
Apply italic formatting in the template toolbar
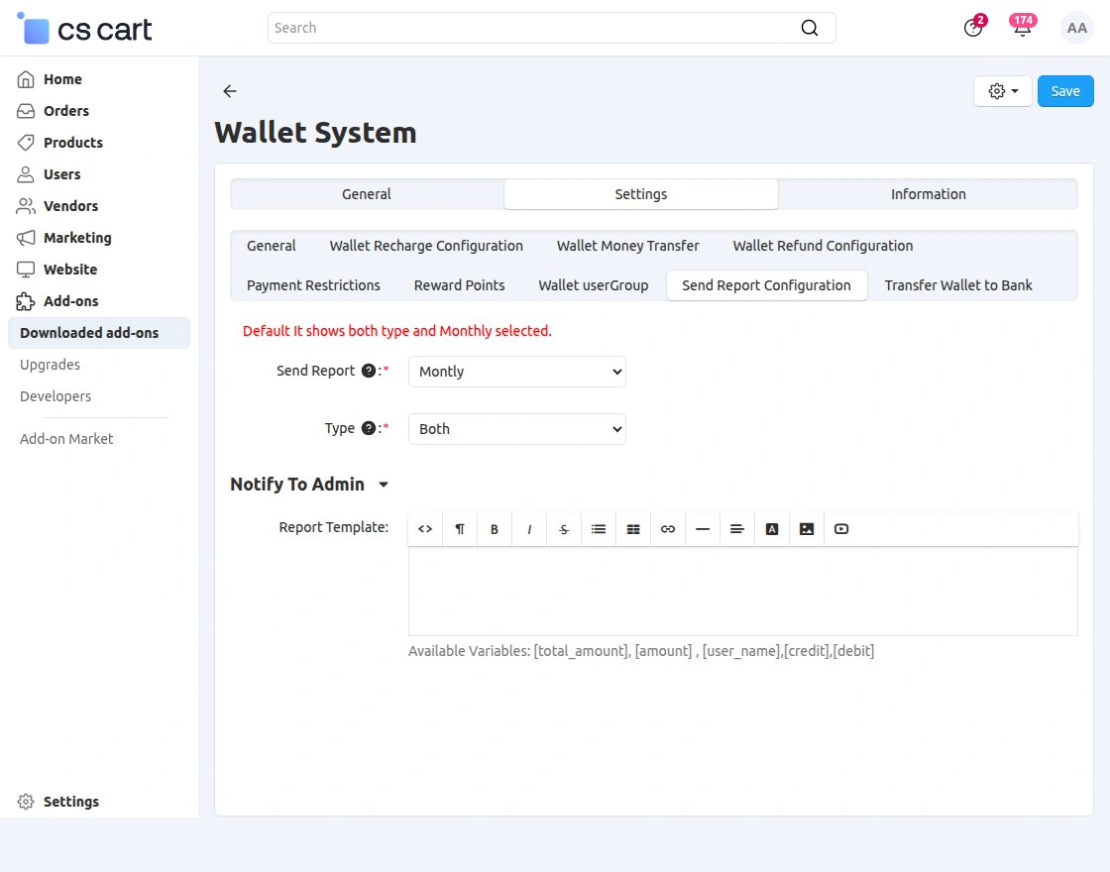[x=528, y=528]
